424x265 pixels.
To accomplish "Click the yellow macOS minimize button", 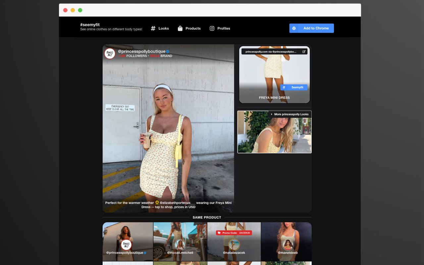I will (73, 10).
